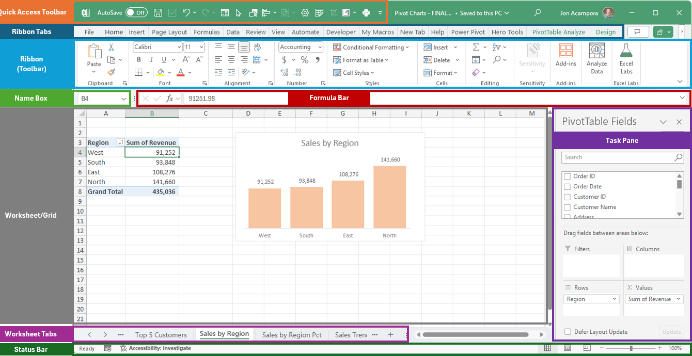The height and width of the screenshot is (356, 692).
Task: Launch Excel Labs from the ribbon
Action: 626,58
